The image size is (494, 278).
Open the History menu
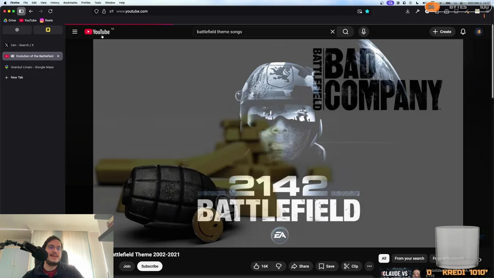[55, 3]
